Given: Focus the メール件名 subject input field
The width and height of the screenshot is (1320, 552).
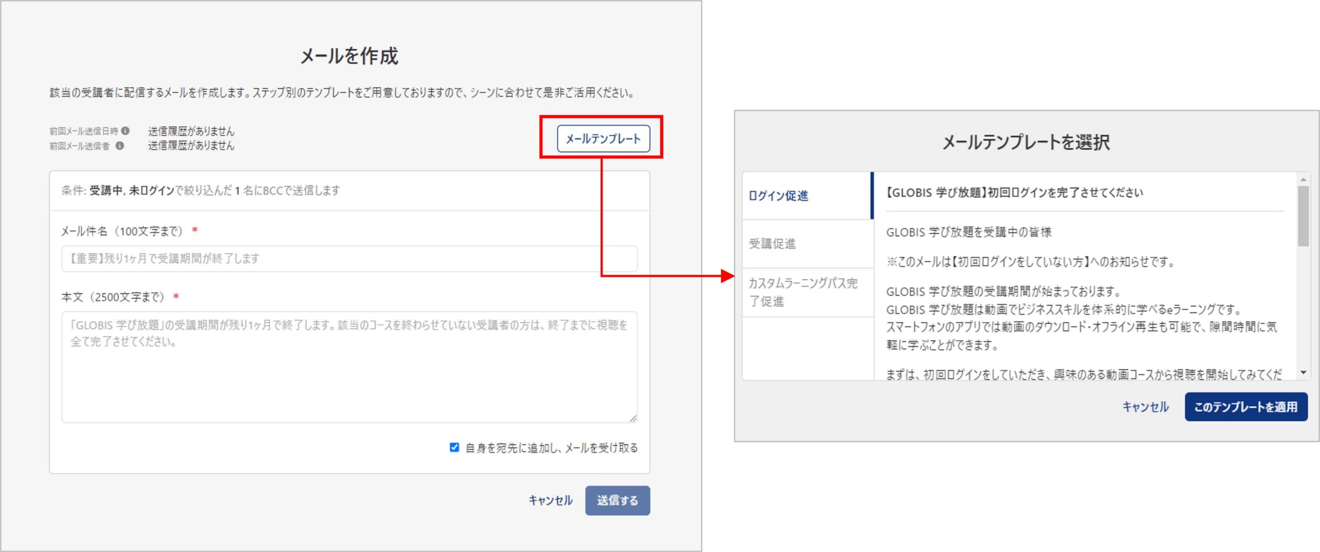Looking at the screenshot, I should (x=349, y=258).
